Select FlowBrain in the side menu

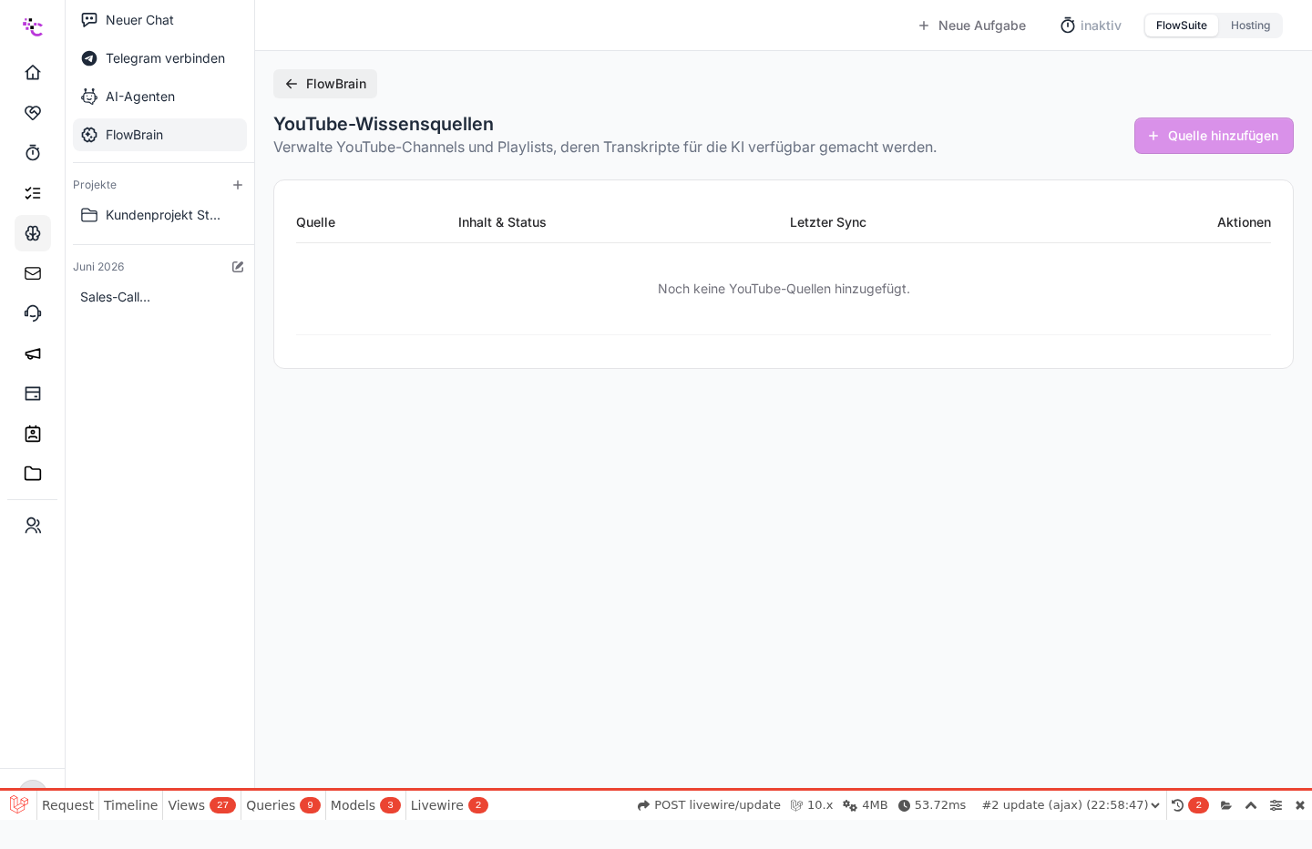coord(159,135)
